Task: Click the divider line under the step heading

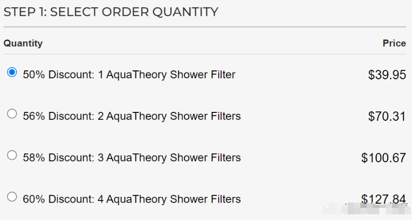Action: click(205, 27)
